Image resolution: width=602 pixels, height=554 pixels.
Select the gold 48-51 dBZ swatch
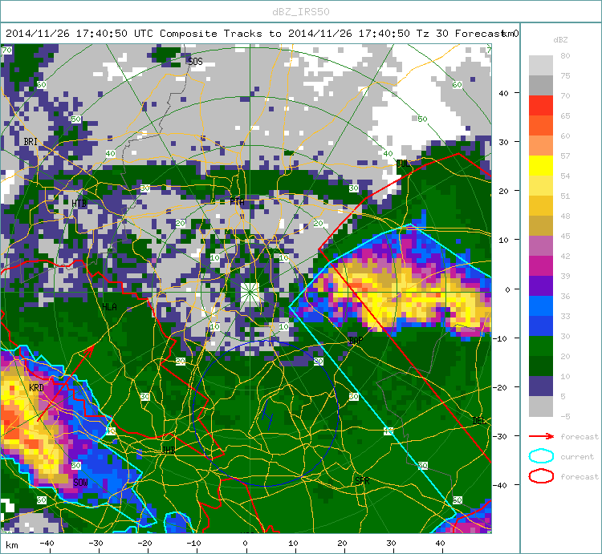click(x=540, y=205)
